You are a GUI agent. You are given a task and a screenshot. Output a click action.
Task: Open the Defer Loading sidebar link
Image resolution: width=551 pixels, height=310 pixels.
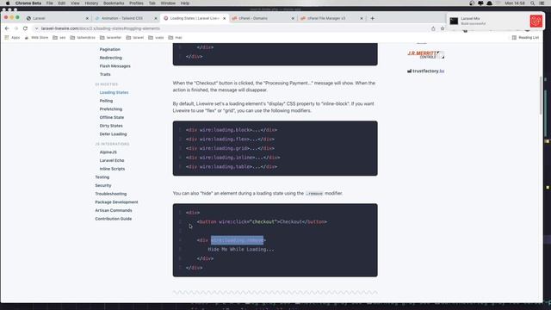(x=113, y=134)
